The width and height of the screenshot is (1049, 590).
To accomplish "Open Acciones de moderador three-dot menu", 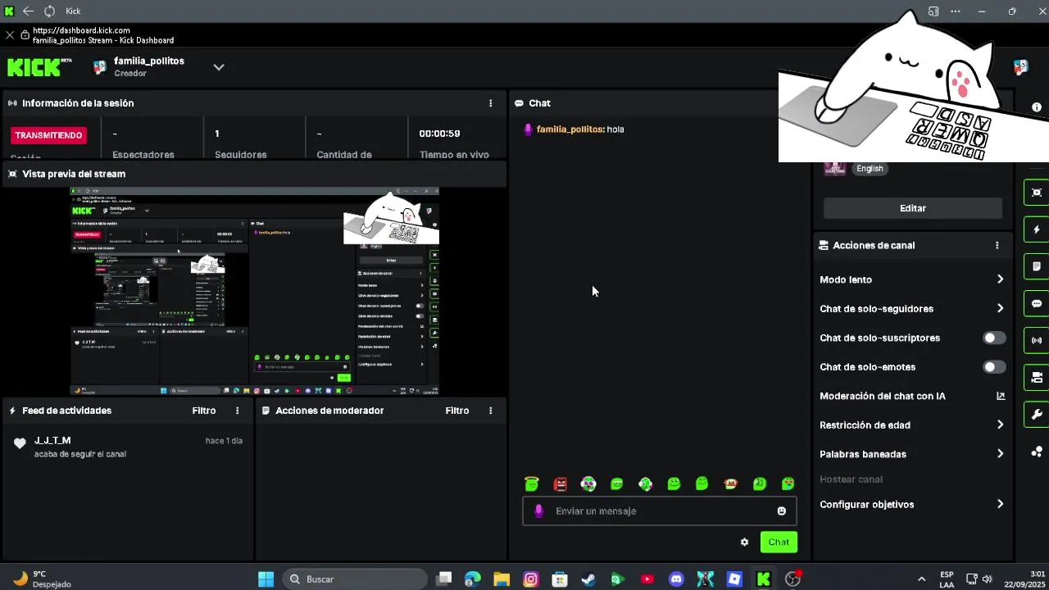I will click(491, 411).
